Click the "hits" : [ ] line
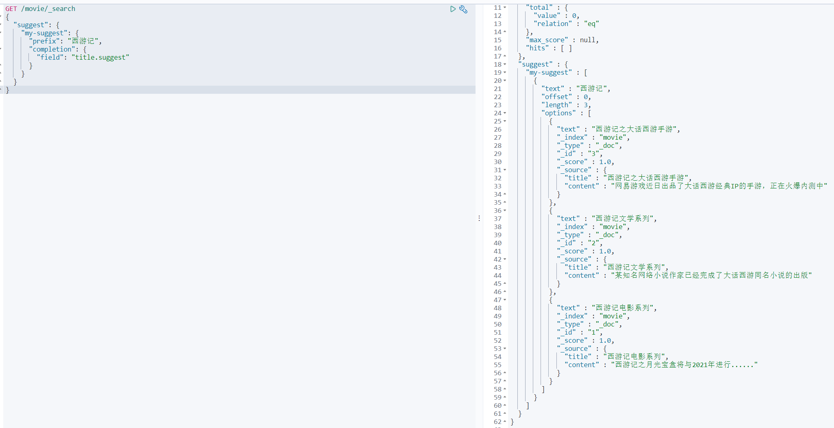 click(x=549, y=48)
